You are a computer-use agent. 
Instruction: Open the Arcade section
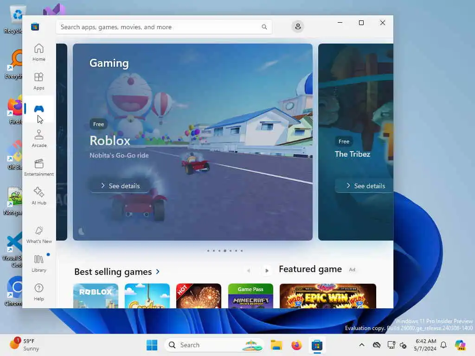[x=39, y=139]
